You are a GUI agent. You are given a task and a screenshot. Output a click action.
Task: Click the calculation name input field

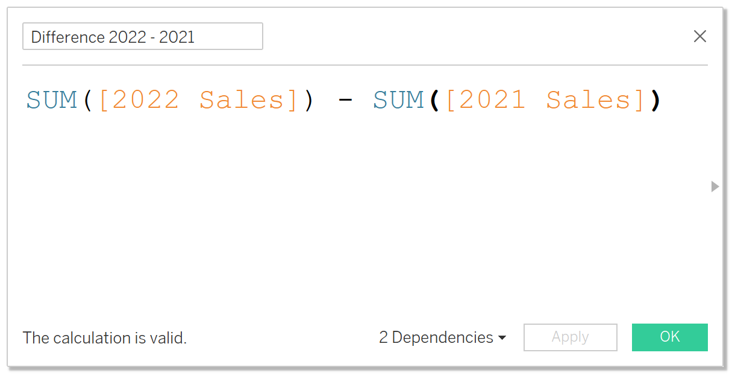click(142, 37)
